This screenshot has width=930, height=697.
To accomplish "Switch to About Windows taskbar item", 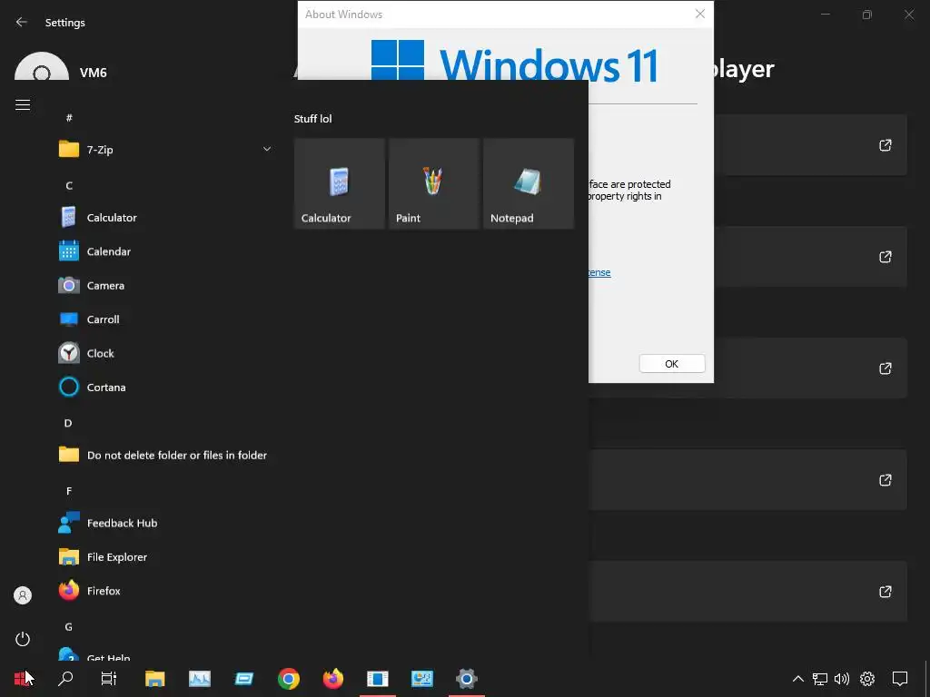I will pyautogui.click(x=377, y=679).
